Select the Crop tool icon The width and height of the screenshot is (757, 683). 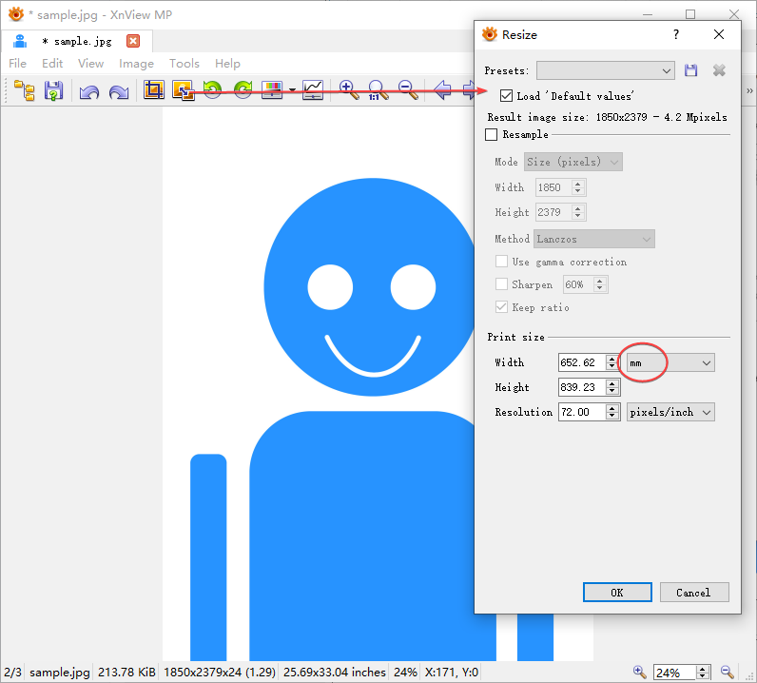(153, 90)
